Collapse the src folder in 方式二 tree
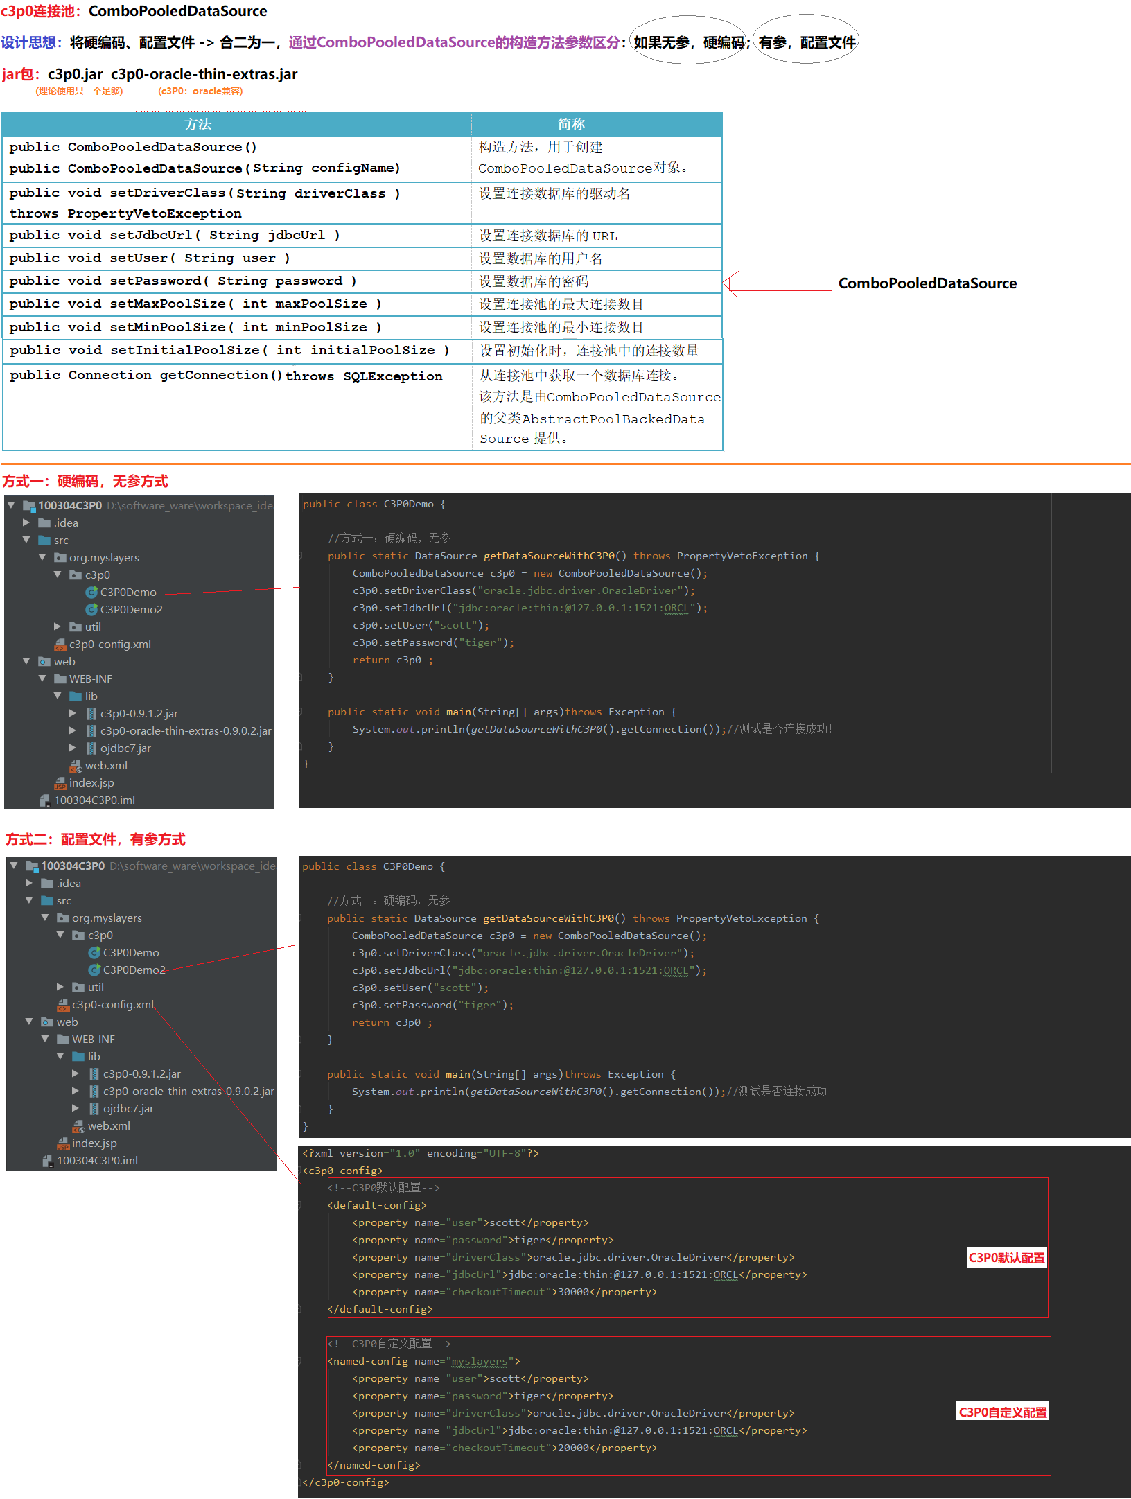Viewport: 1131px width, 1499px height. (29, 900)
